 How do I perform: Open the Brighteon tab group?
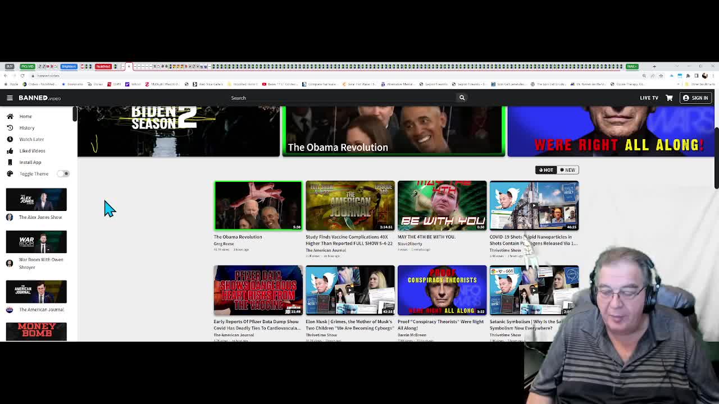pyautogui.click(x=69, y=66)
